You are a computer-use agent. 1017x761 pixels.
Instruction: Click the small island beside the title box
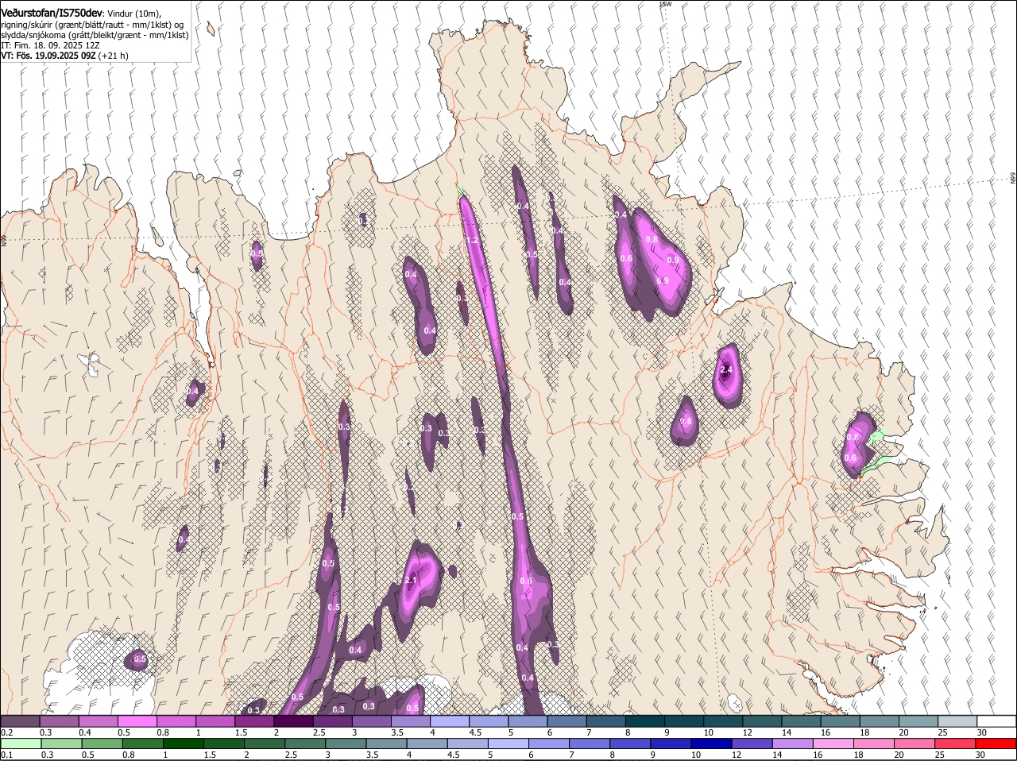coord(210,29)
